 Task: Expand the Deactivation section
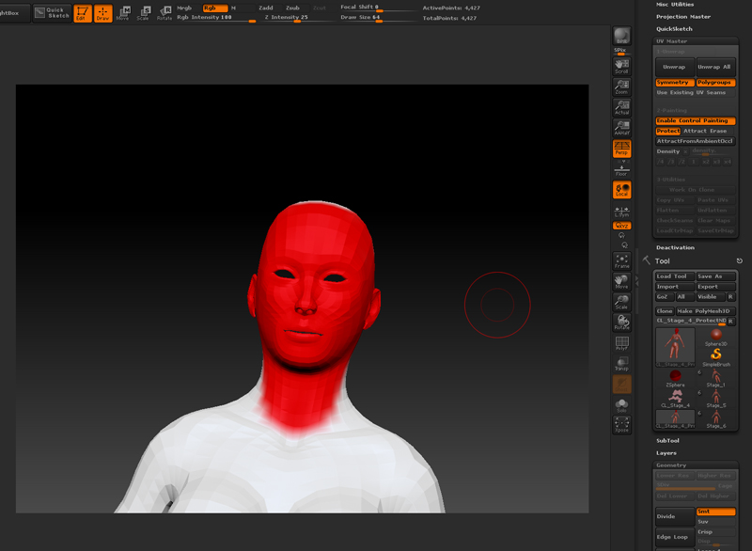675,248
